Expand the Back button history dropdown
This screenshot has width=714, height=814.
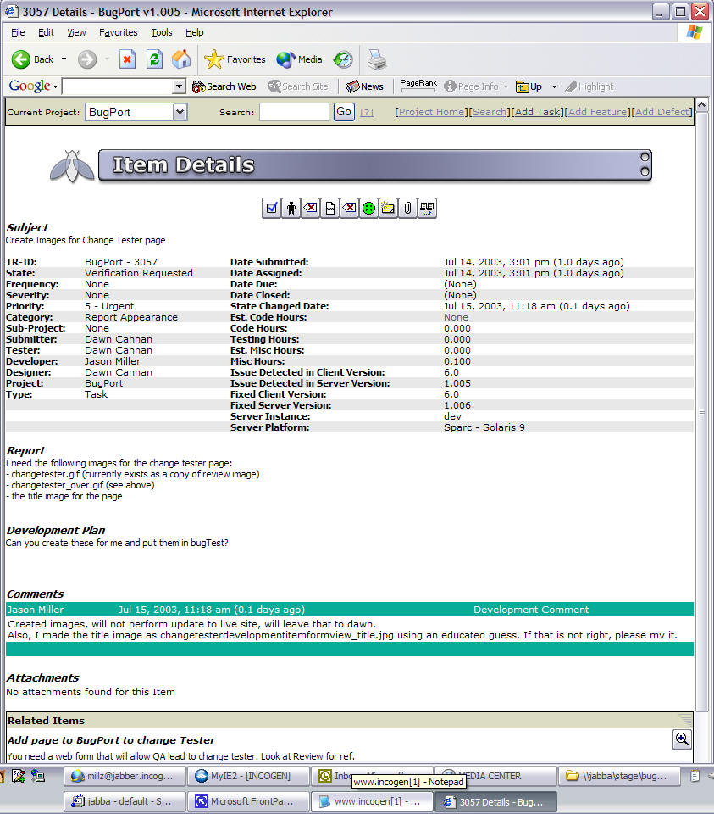point(64,59)
